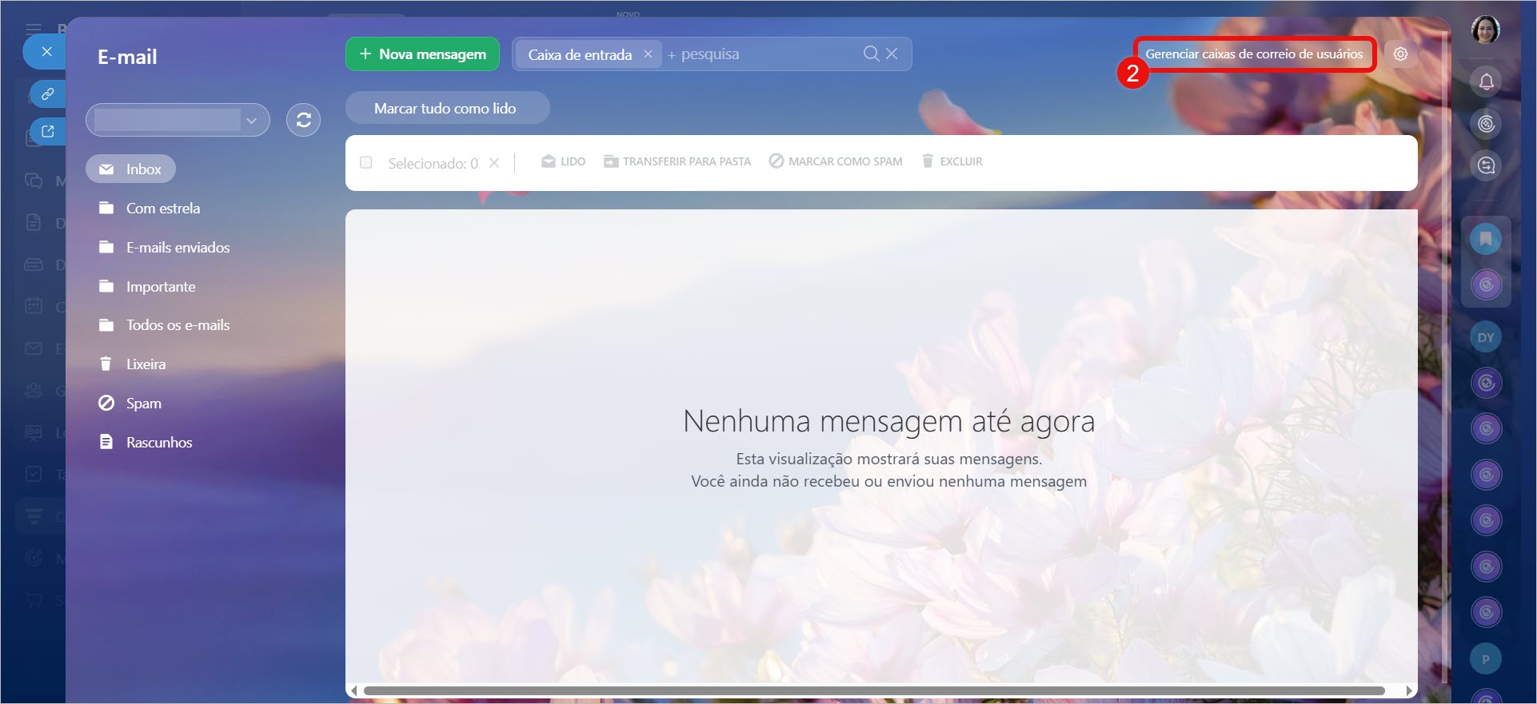This screenshot has height=704, width=1537.
Task: Click the pesquisa search input field
Action: tap(760, 54)
